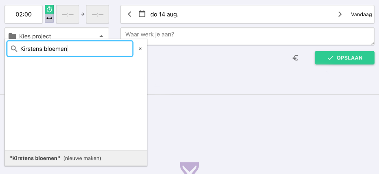
Task: Open the calendar date picker icon
Action: point(142,14)
